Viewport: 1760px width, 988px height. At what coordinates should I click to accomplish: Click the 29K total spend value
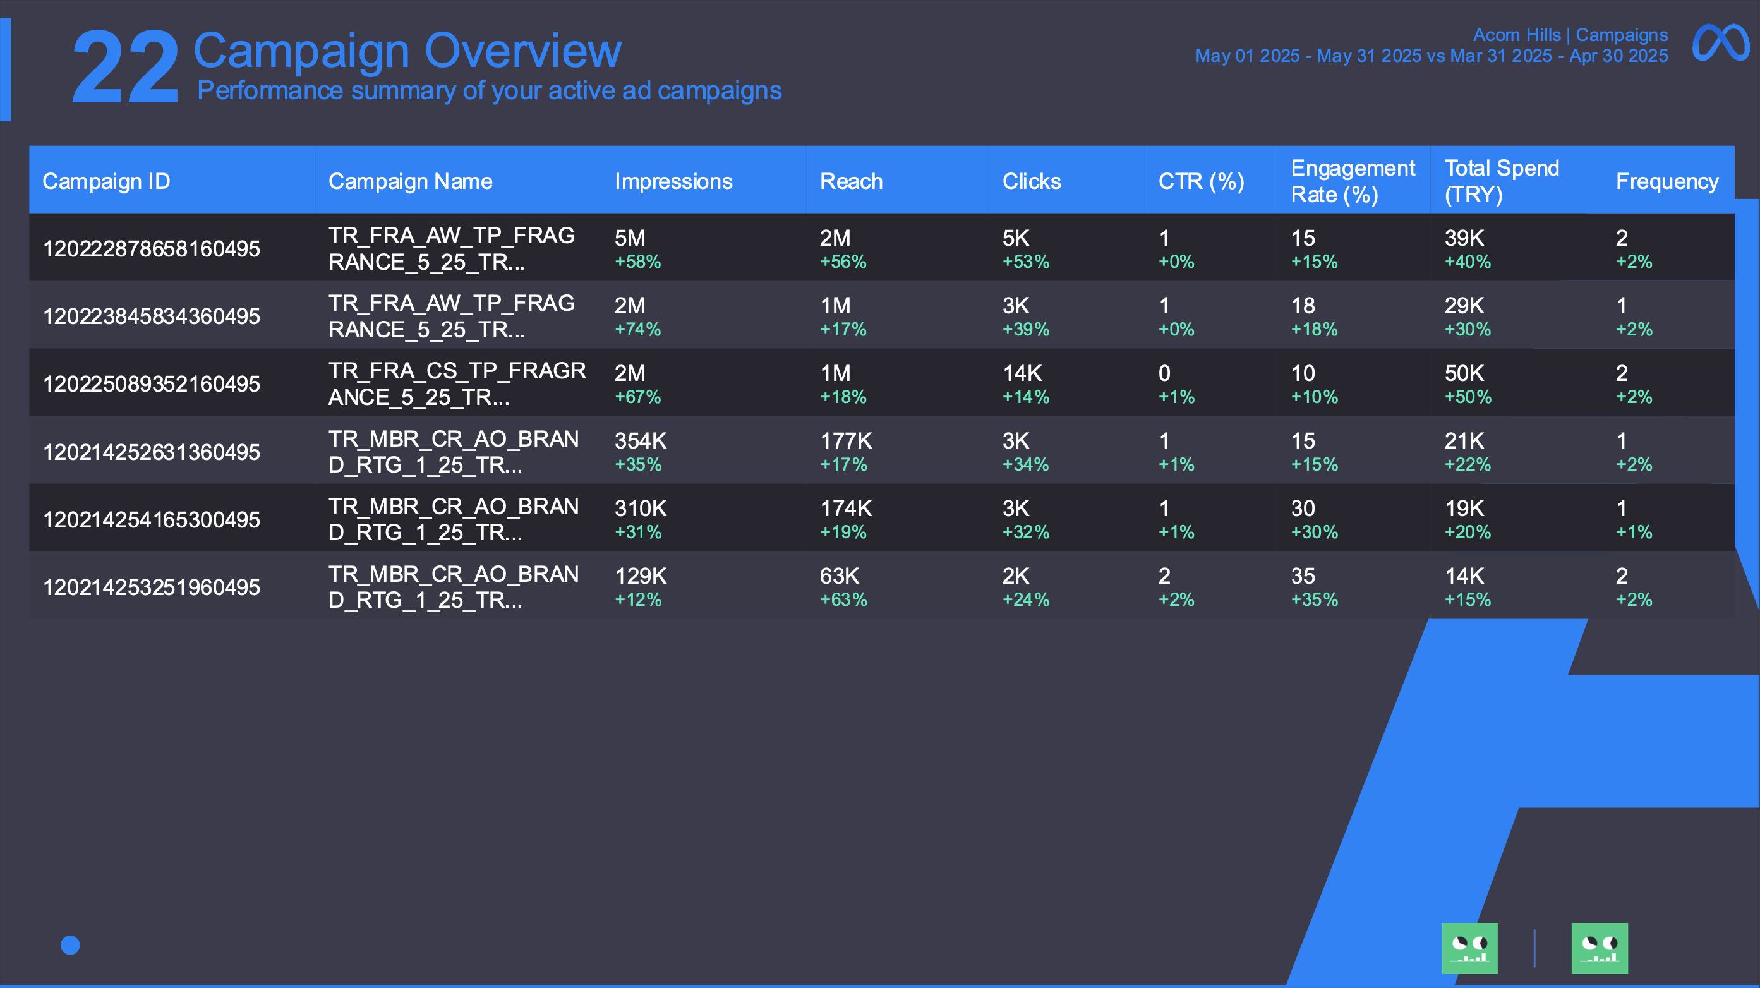[1464, 305]
